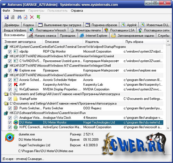Click the Explorer.exe entry icon
This screenshot has height=163, width=173.
pos(16,70)
